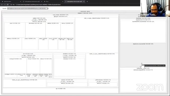The width and height of the screenshot is (170, 96).
Task: Close the active dist/optimize-demo tab
Action: pyautogui.click(x=84, y=2)
